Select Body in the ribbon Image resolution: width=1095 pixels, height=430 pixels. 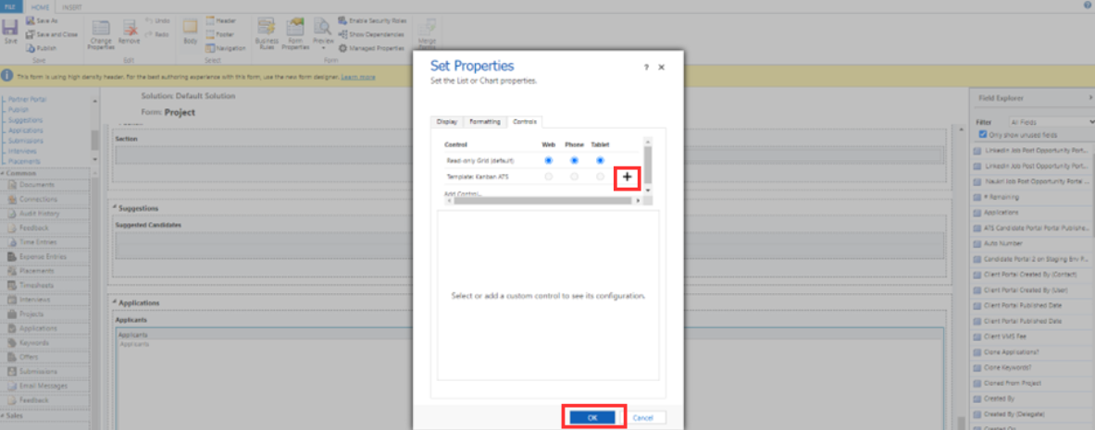pyautogui.click(x=190, y=32)
